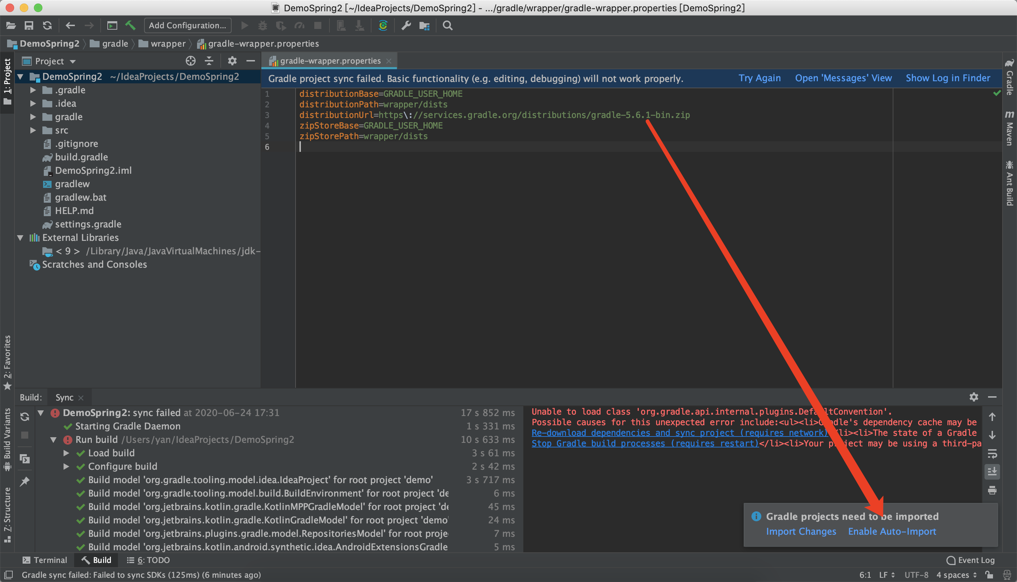Image resolution: width=1017 pixels, height=582 pixels.
Task: Click the Event Log icon
Action: click(x=952, y=560)
